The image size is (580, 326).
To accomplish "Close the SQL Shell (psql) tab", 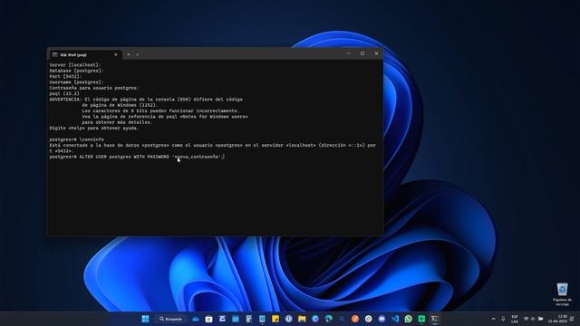I will (116, 54).
